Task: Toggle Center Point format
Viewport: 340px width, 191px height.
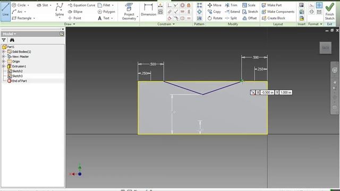Action: click(319, 5)
